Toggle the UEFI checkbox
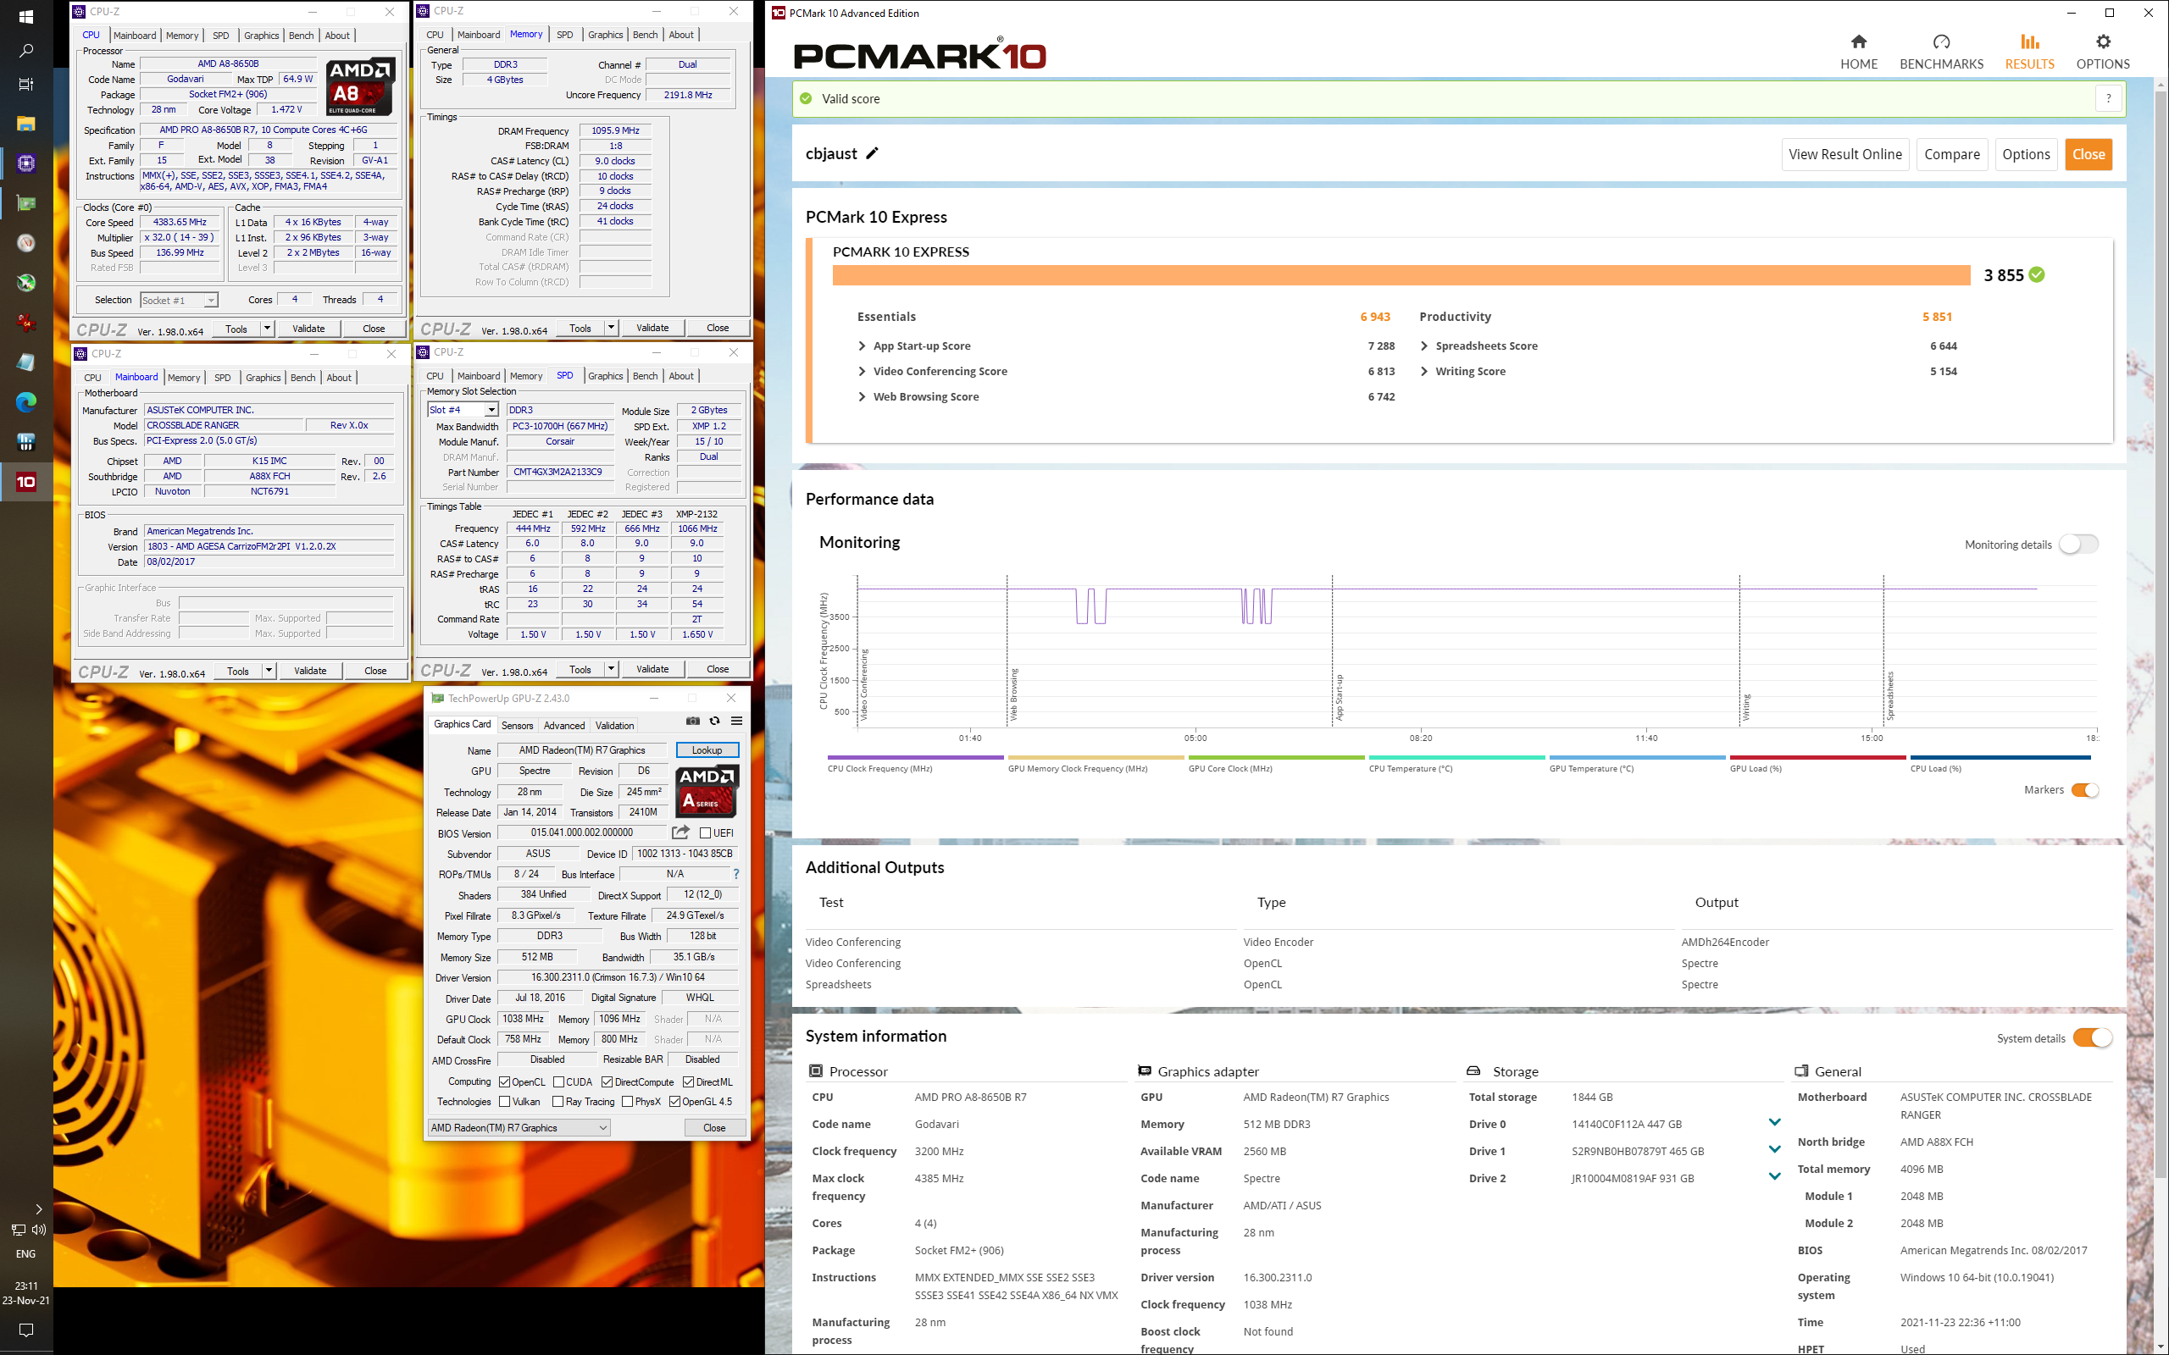 click(706, 832)
